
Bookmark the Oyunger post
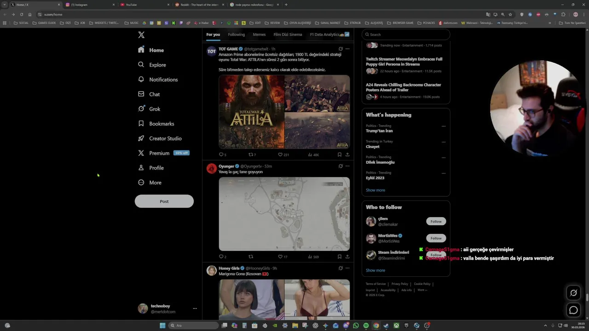(x=339, y=257)
